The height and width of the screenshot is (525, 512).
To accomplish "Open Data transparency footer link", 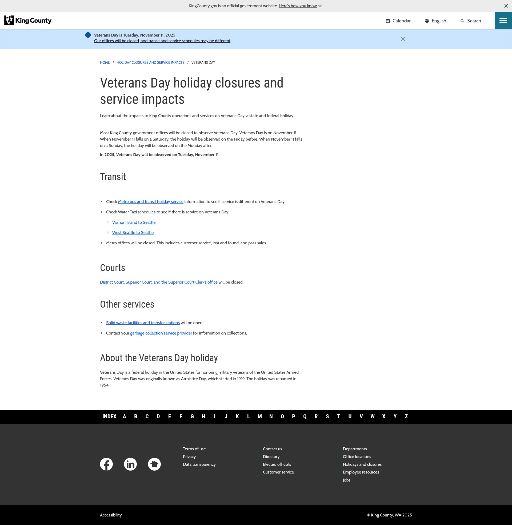I will [x=199, y=464].
